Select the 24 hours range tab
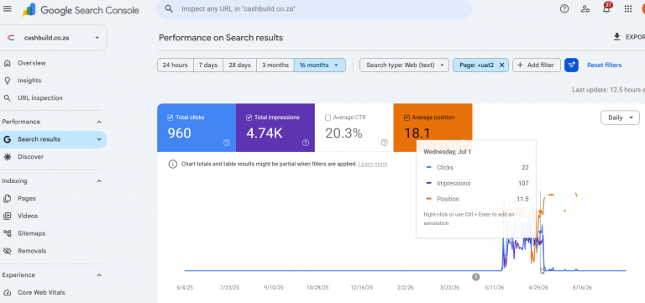645x303 pixels. [x=176, y=65]
